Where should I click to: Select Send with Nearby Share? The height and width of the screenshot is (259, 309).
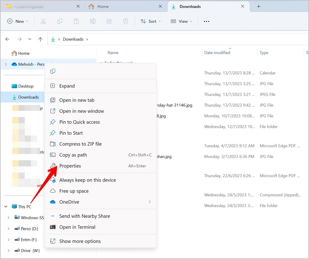coord(101,216)
